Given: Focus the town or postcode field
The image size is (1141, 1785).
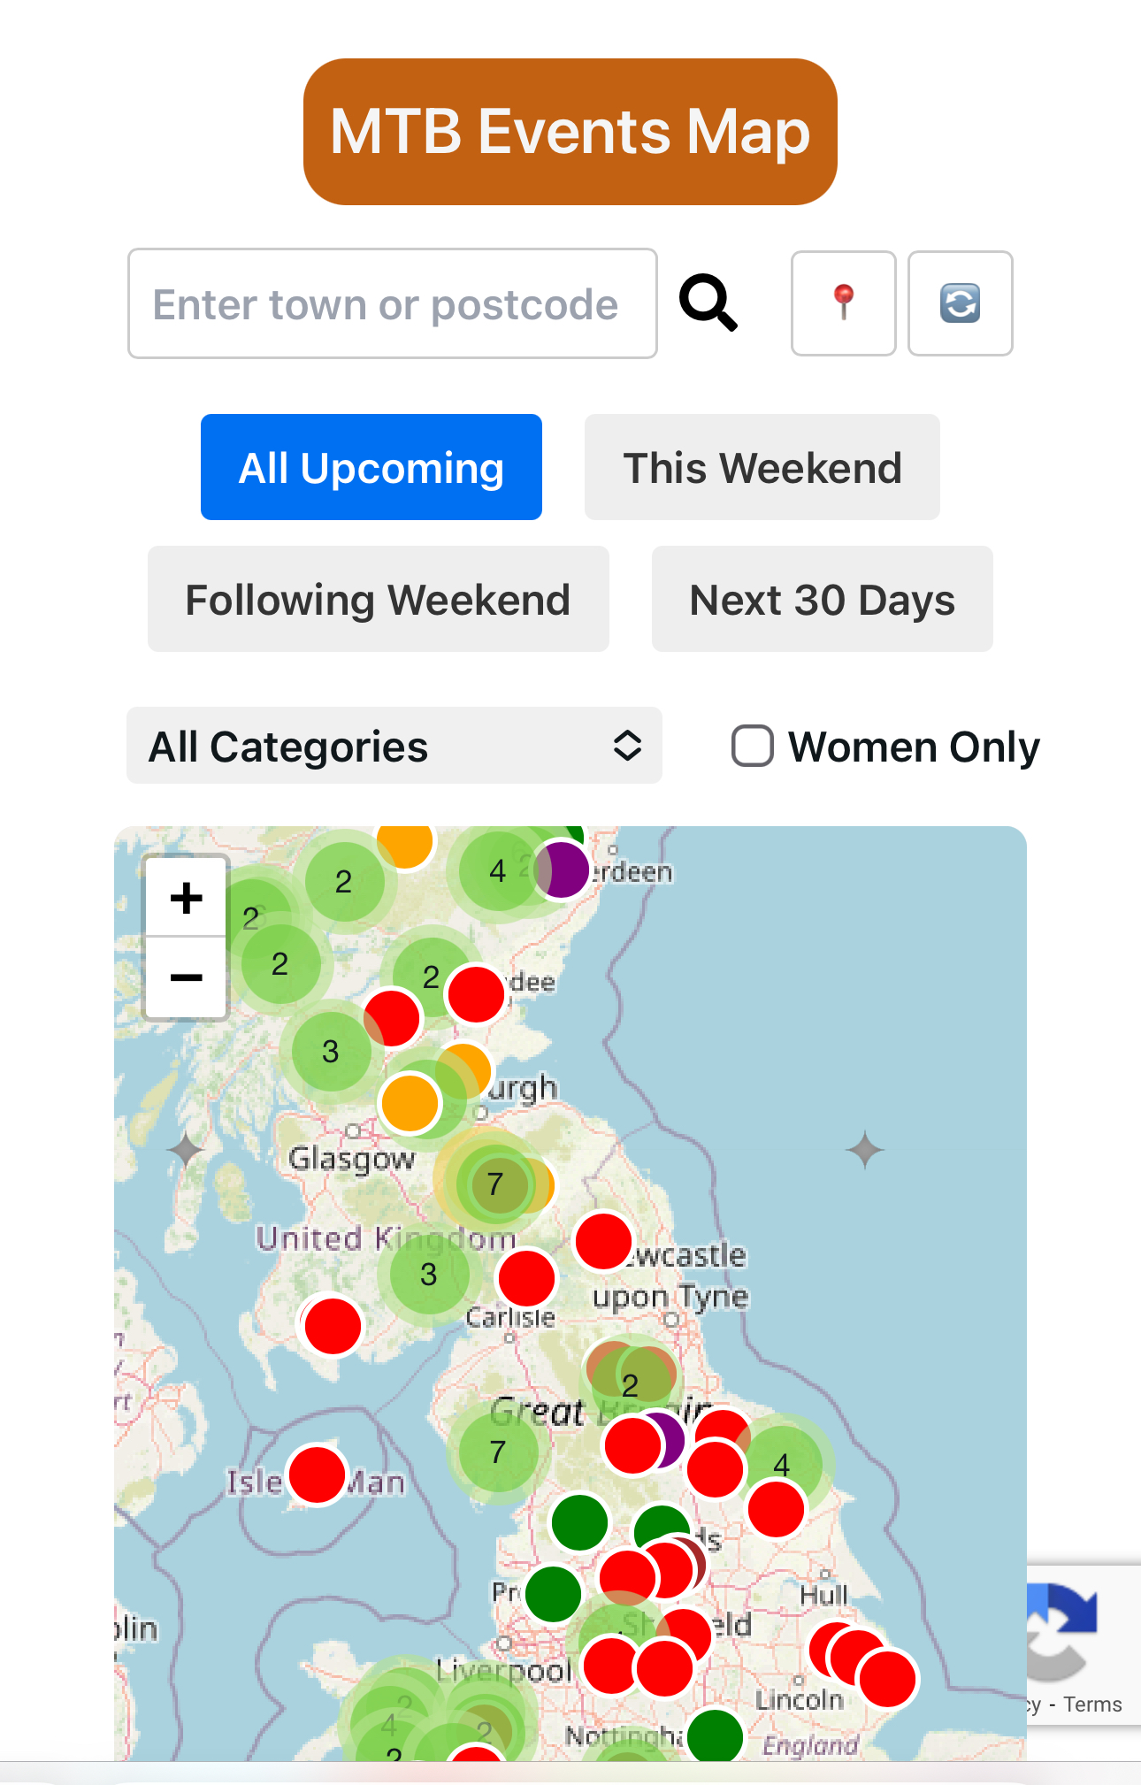Looking at the screenshot, I should tap(393, 303).
